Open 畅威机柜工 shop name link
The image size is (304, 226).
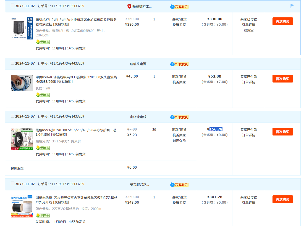tap(142, 6)
